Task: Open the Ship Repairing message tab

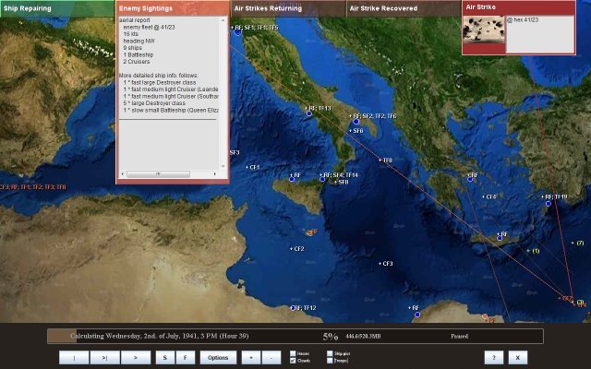Action: [56, 7]
